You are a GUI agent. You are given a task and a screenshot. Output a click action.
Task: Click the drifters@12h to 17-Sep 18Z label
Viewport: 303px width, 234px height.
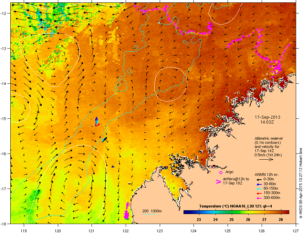pos(236,181)
